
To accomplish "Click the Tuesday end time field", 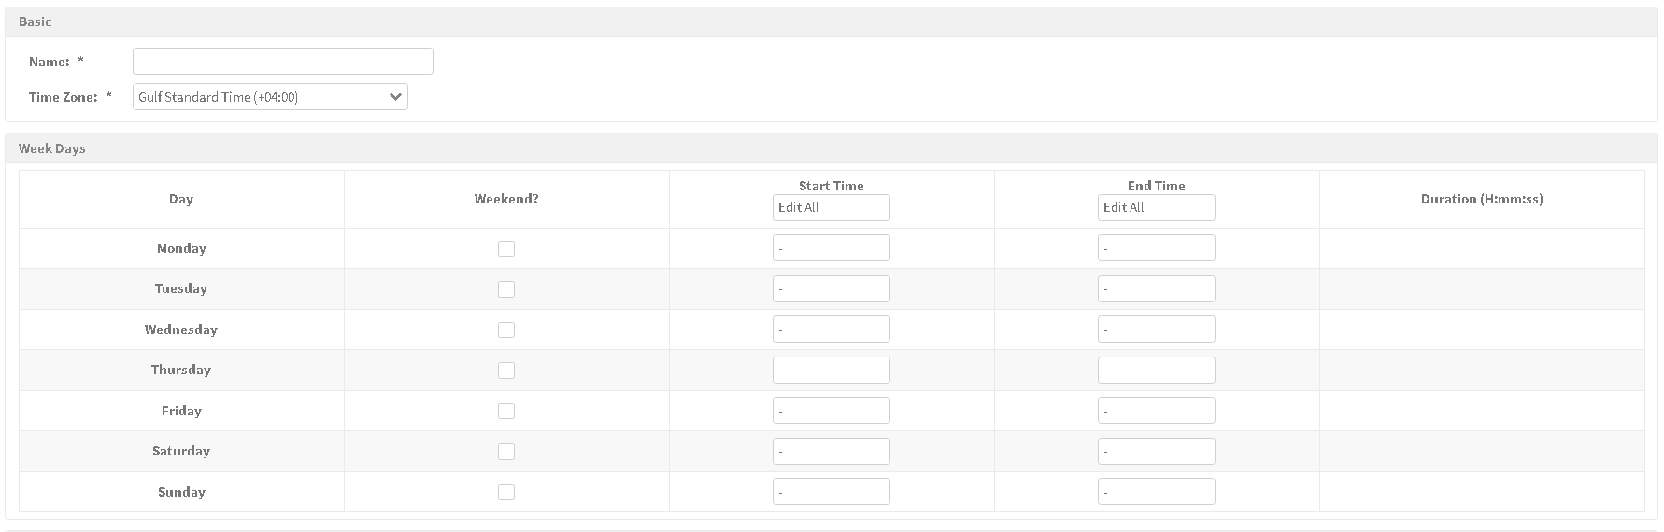I will point(1157,288).
